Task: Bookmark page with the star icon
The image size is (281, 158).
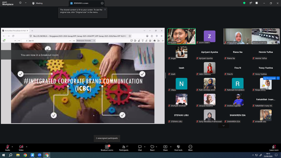Action: pos(130,36)
